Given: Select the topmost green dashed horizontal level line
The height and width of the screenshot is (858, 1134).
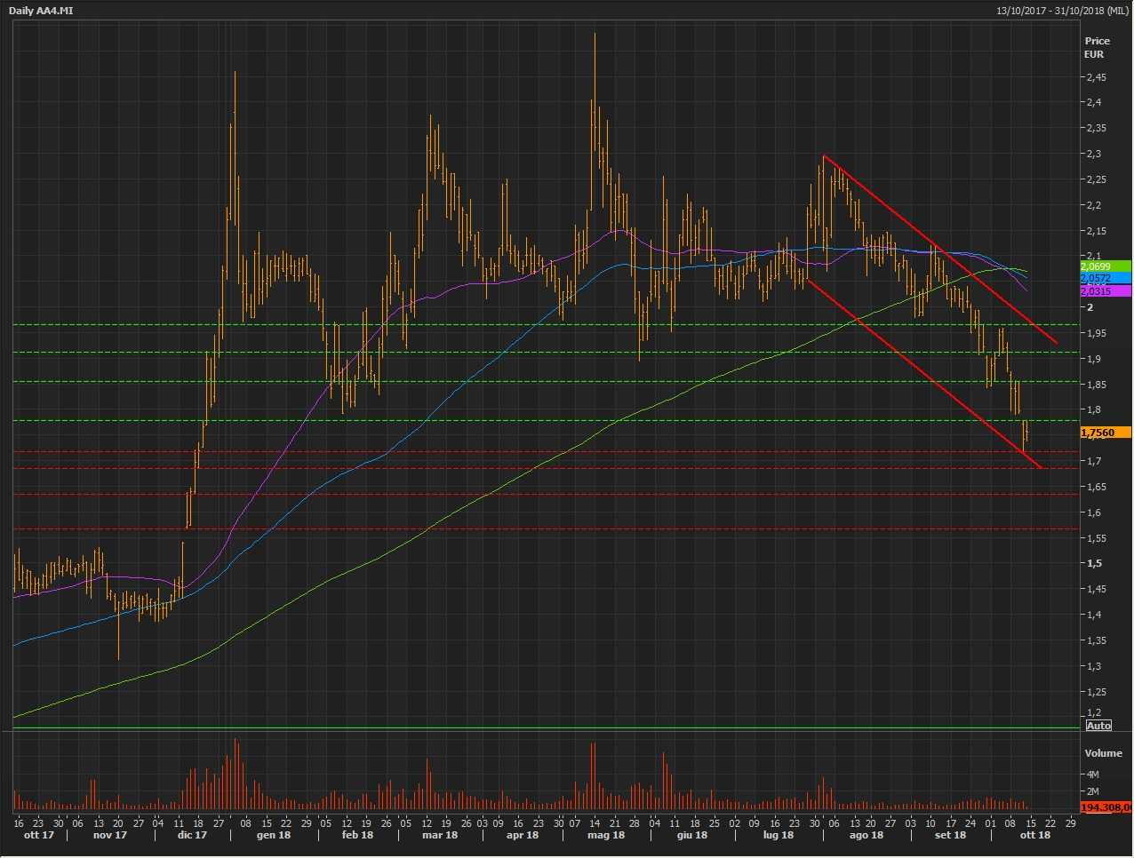Looking at the screenshot, I should coord(533,324).
